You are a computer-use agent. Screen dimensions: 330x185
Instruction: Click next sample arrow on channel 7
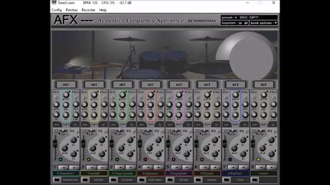[x=243, y=168]
